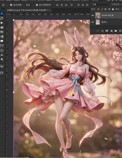Viewport: 122px width, 158px height.
Task: Align left edges of layers
Action: (x=57, y=5)
